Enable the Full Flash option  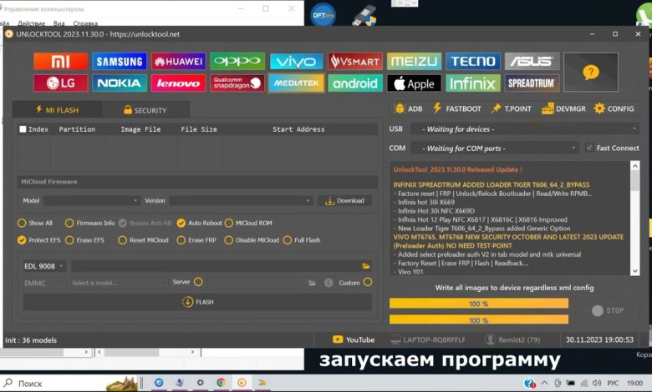coord(288,240)
